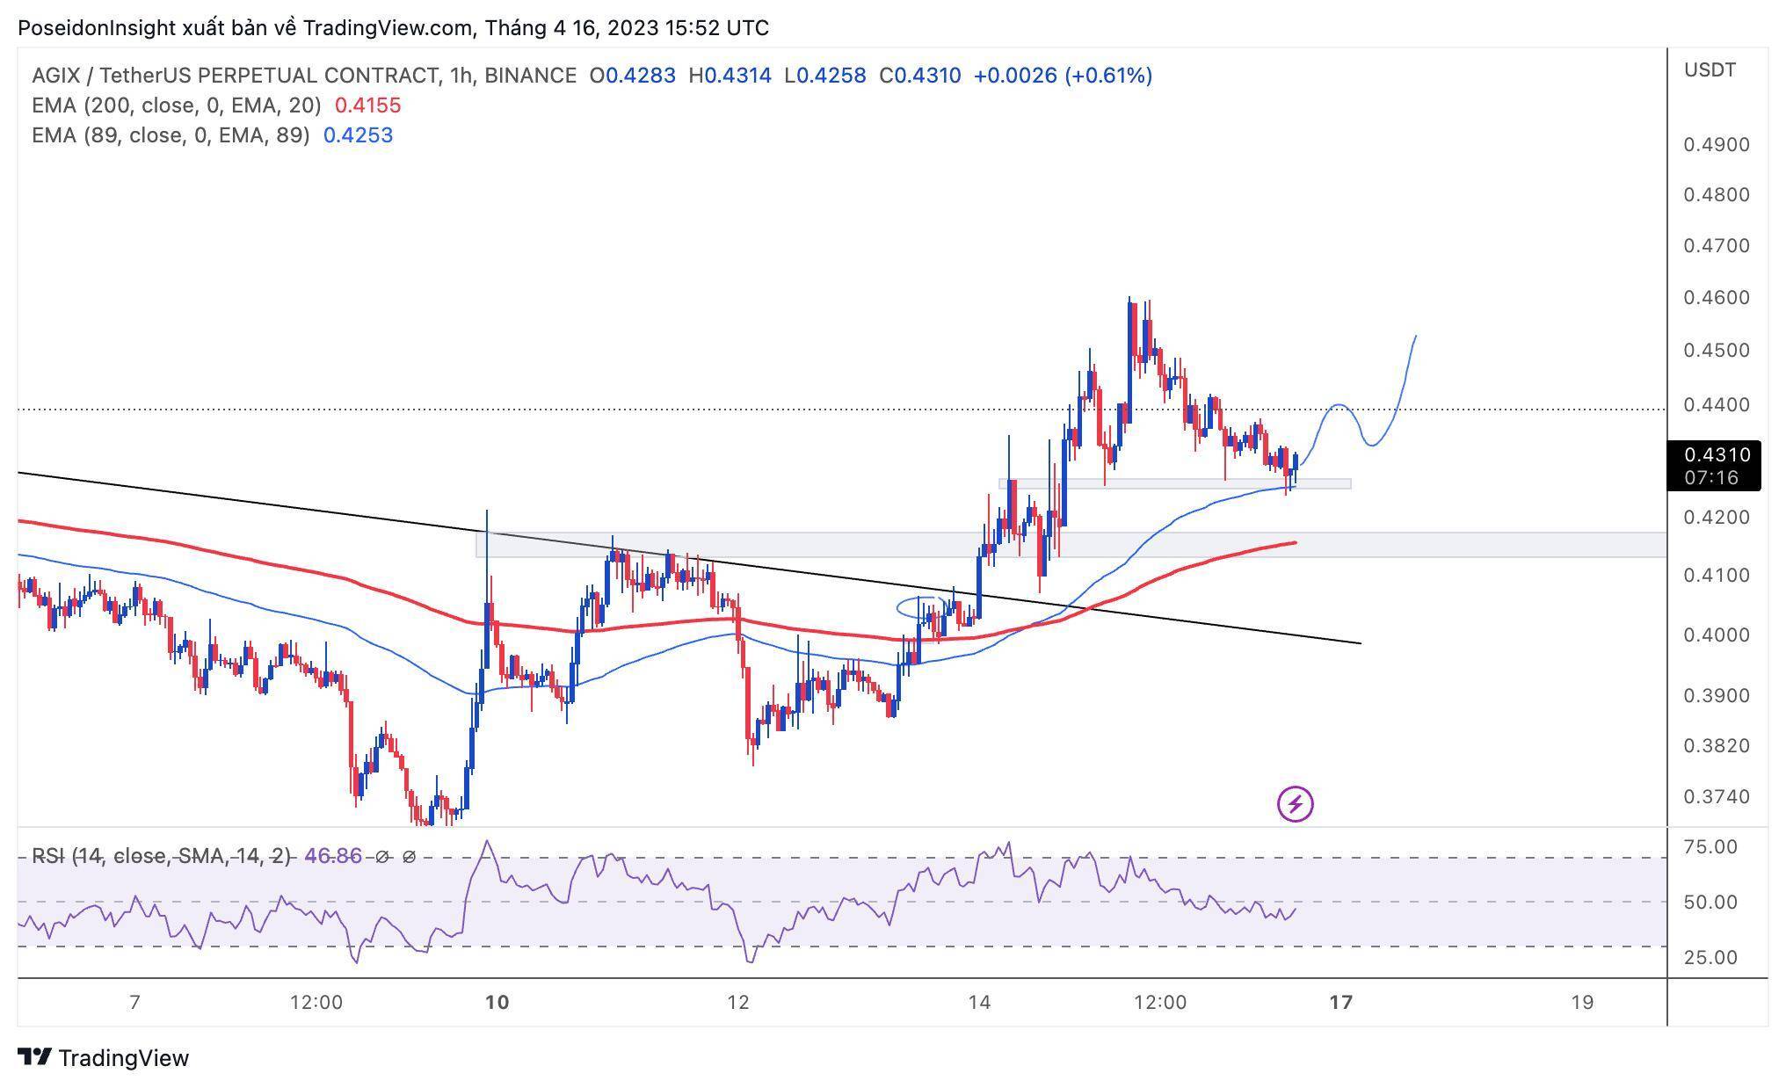Click the PoseidonInsight publisher header text
The height and width of the screenshot is (1088, 1786).
pos(393,28)
